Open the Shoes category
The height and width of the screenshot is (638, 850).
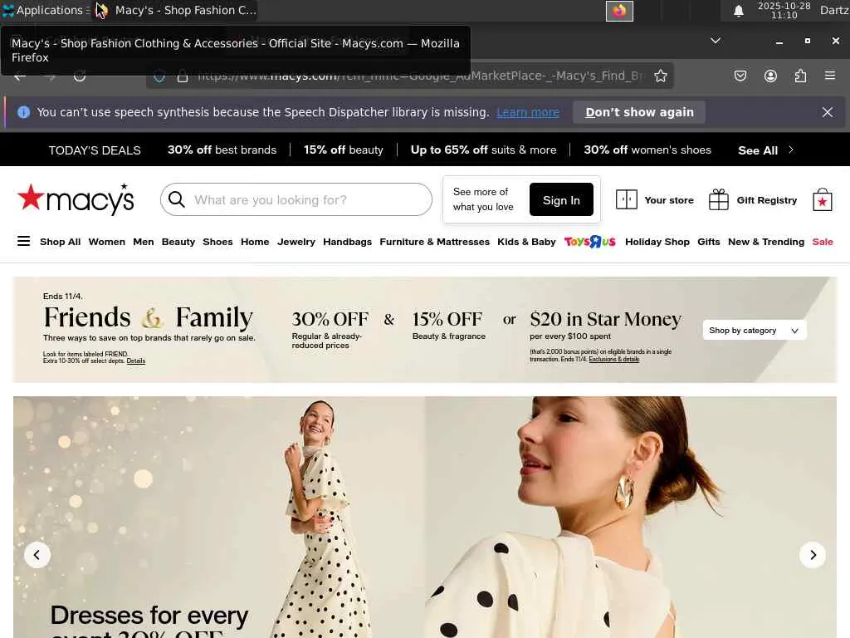point(217,242)
